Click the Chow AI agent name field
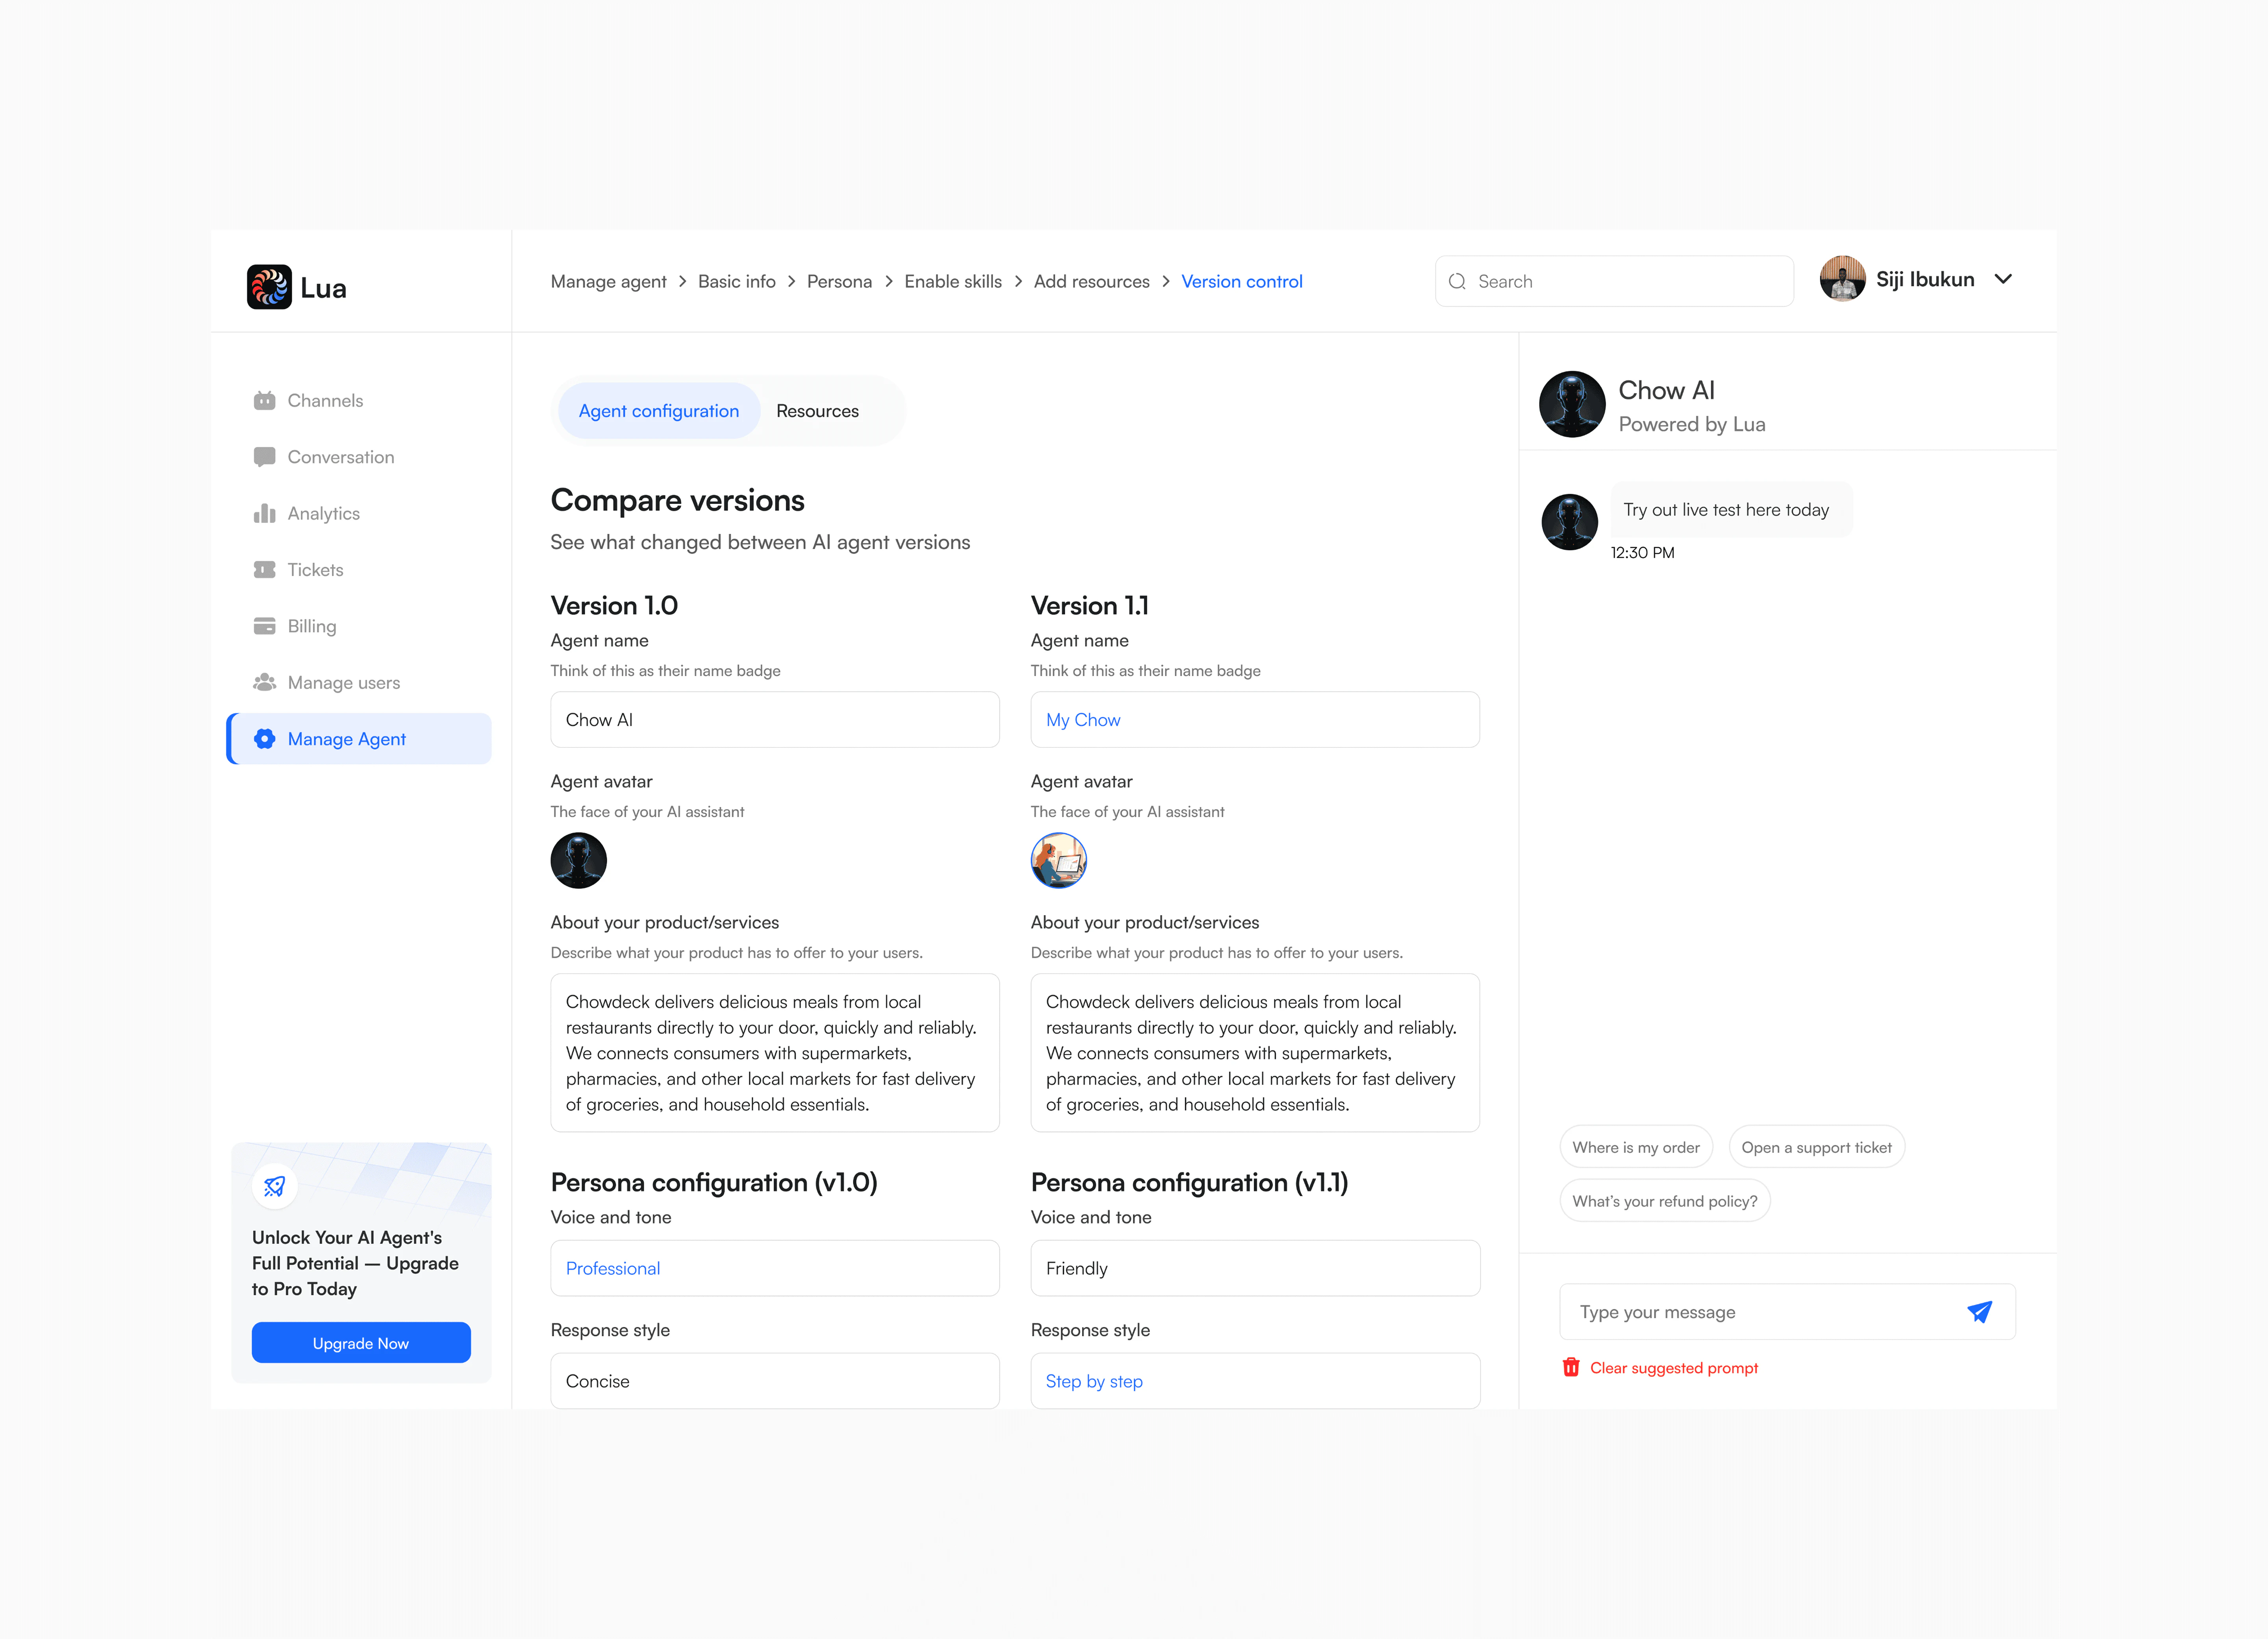The image size is (2268, 1639). (x=775, y=720)
